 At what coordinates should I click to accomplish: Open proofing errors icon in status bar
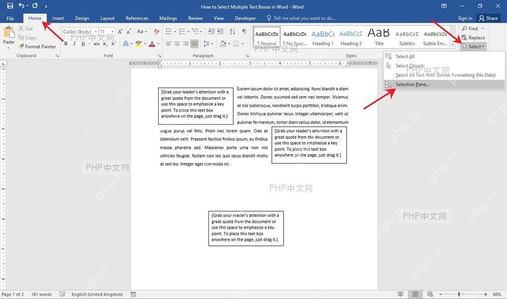[62, 294]
